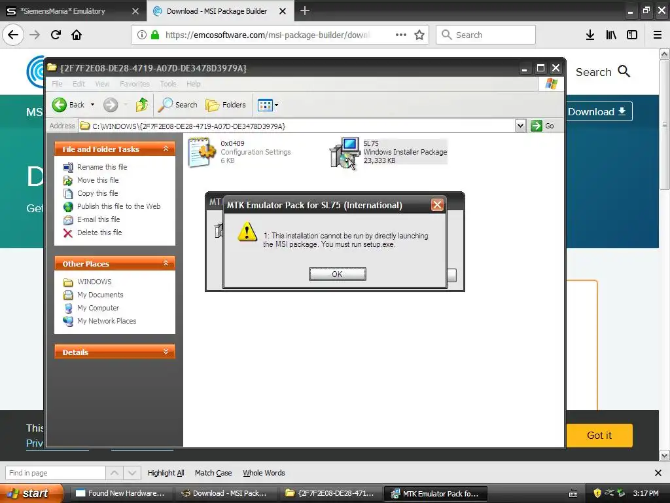This screenshot has width=670, height=503.
Task: Reload the page in the browser
Action: click(x=56, y=35)
